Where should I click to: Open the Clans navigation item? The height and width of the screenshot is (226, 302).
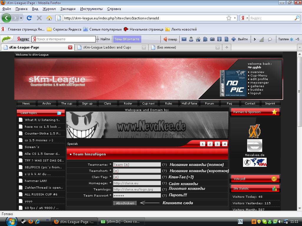(x=107, y=103)
